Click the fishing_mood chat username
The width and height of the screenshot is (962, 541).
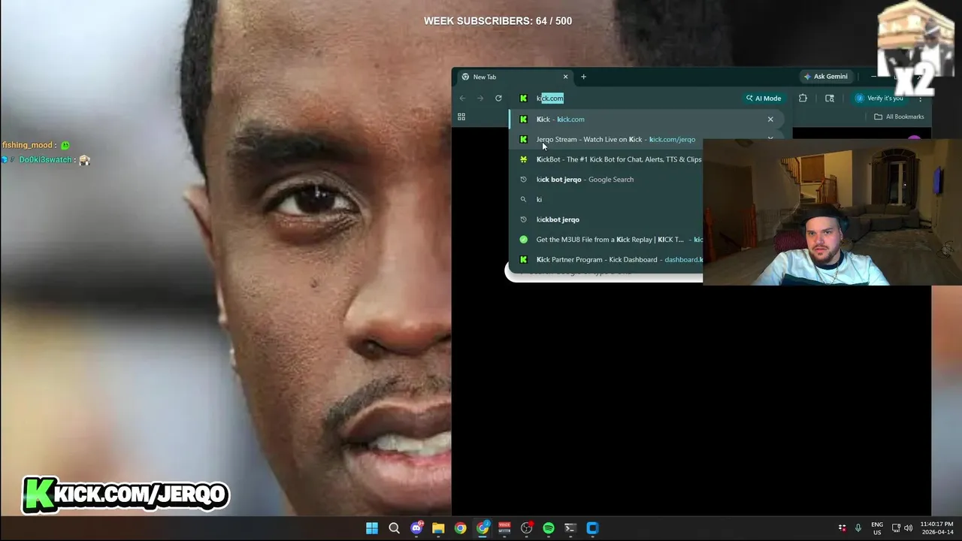click(x=27, y=145)
